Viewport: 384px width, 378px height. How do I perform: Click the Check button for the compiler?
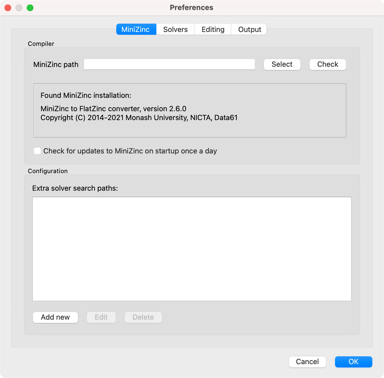click(x=328, y=64)
